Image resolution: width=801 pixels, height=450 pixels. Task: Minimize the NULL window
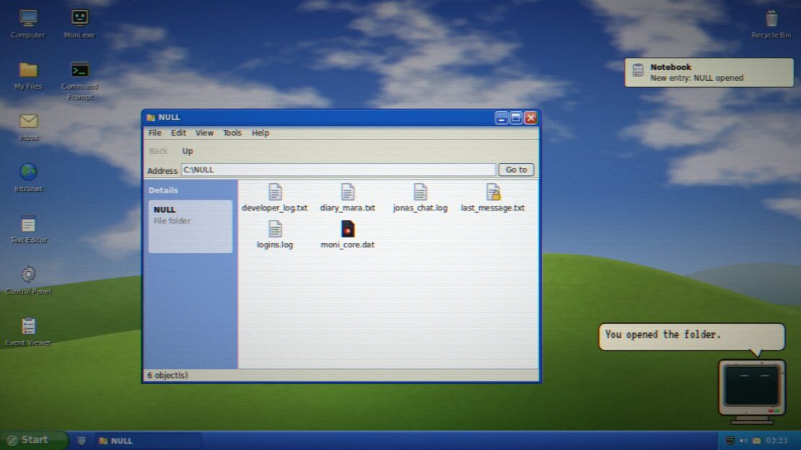(502, 118)
